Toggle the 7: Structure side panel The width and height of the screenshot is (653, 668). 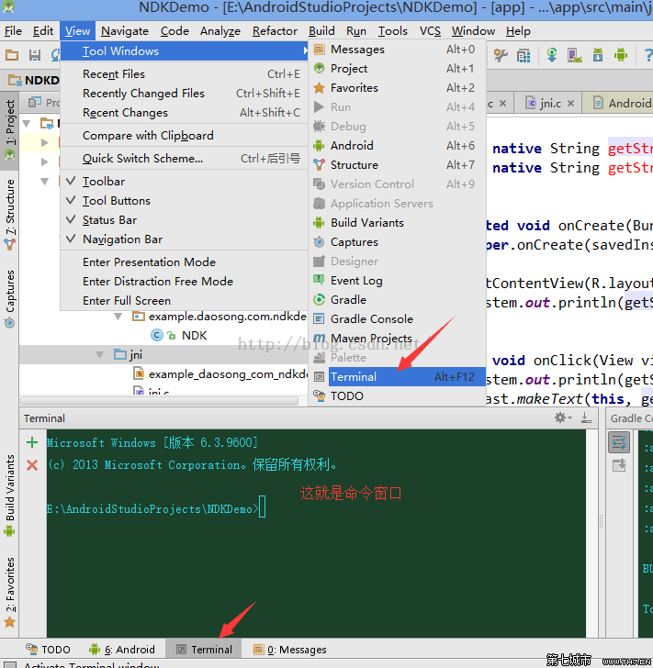(9, 214)
